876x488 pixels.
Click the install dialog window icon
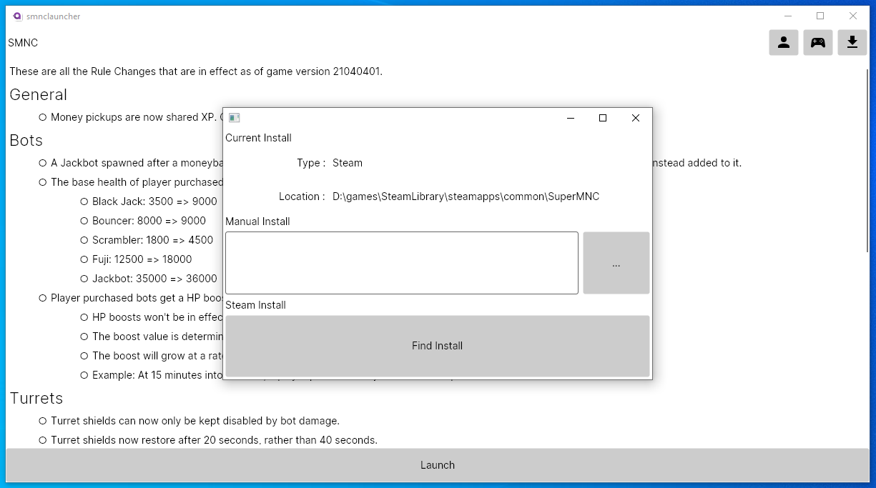click(x=234, y=118)
